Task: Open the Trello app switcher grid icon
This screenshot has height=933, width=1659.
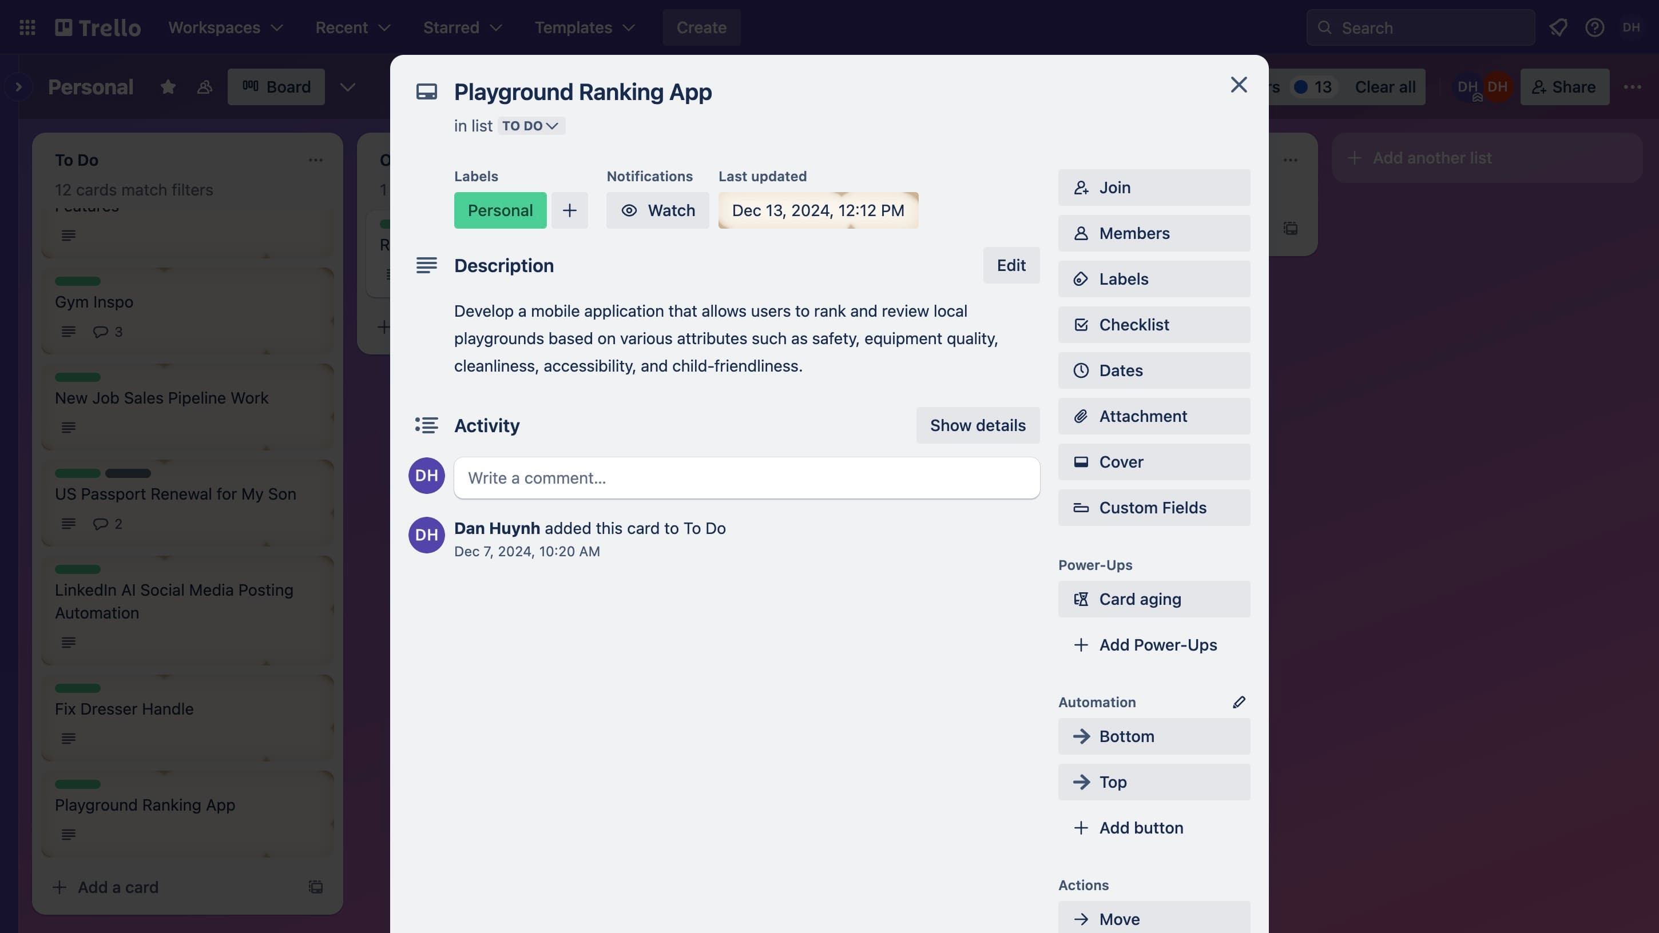Action: (27, 27)
